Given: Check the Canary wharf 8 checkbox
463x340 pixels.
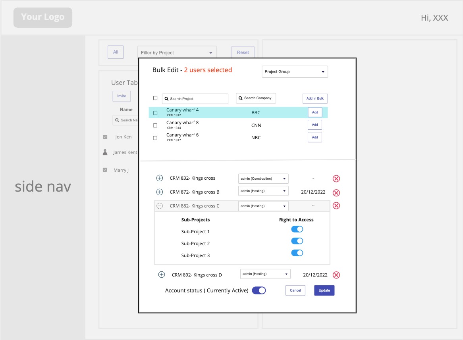Looking at the screenshot, I should point(155,125).
